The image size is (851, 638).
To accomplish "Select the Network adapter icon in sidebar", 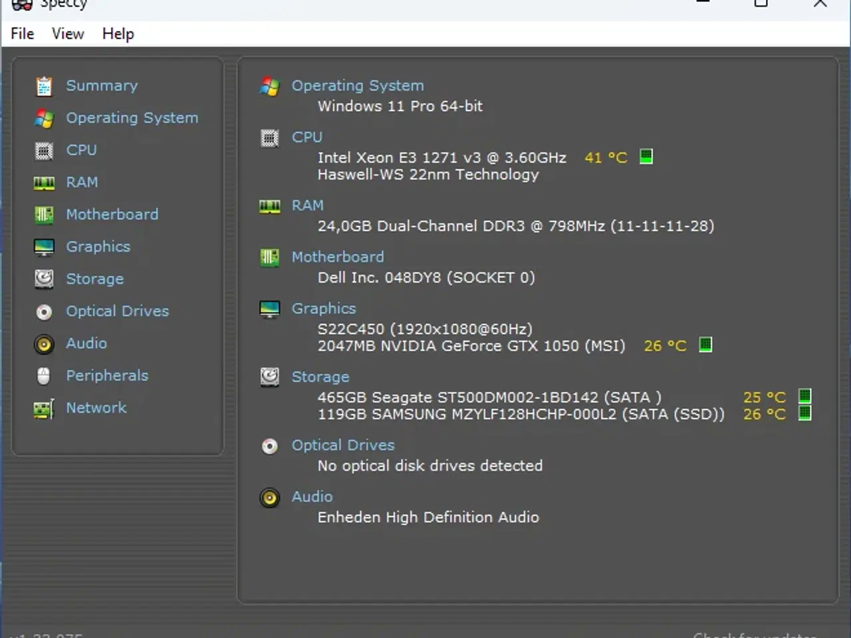I will coord(44,408).
